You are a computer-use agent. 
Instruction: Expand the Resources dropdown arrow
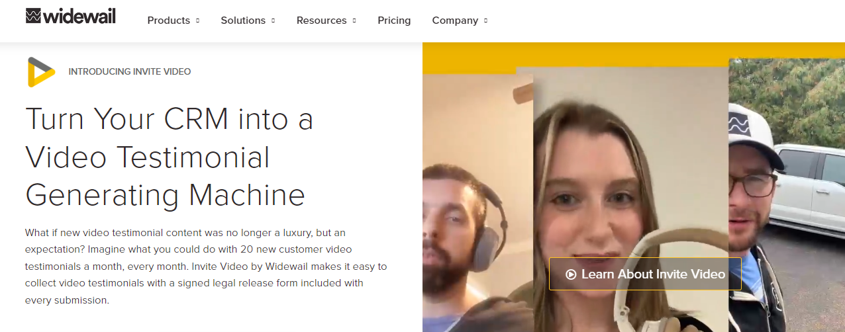(354, 21)
